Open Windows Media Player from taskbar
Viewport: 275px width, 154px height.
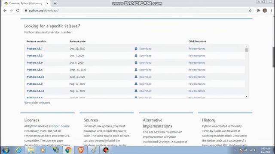click(43, 150)
